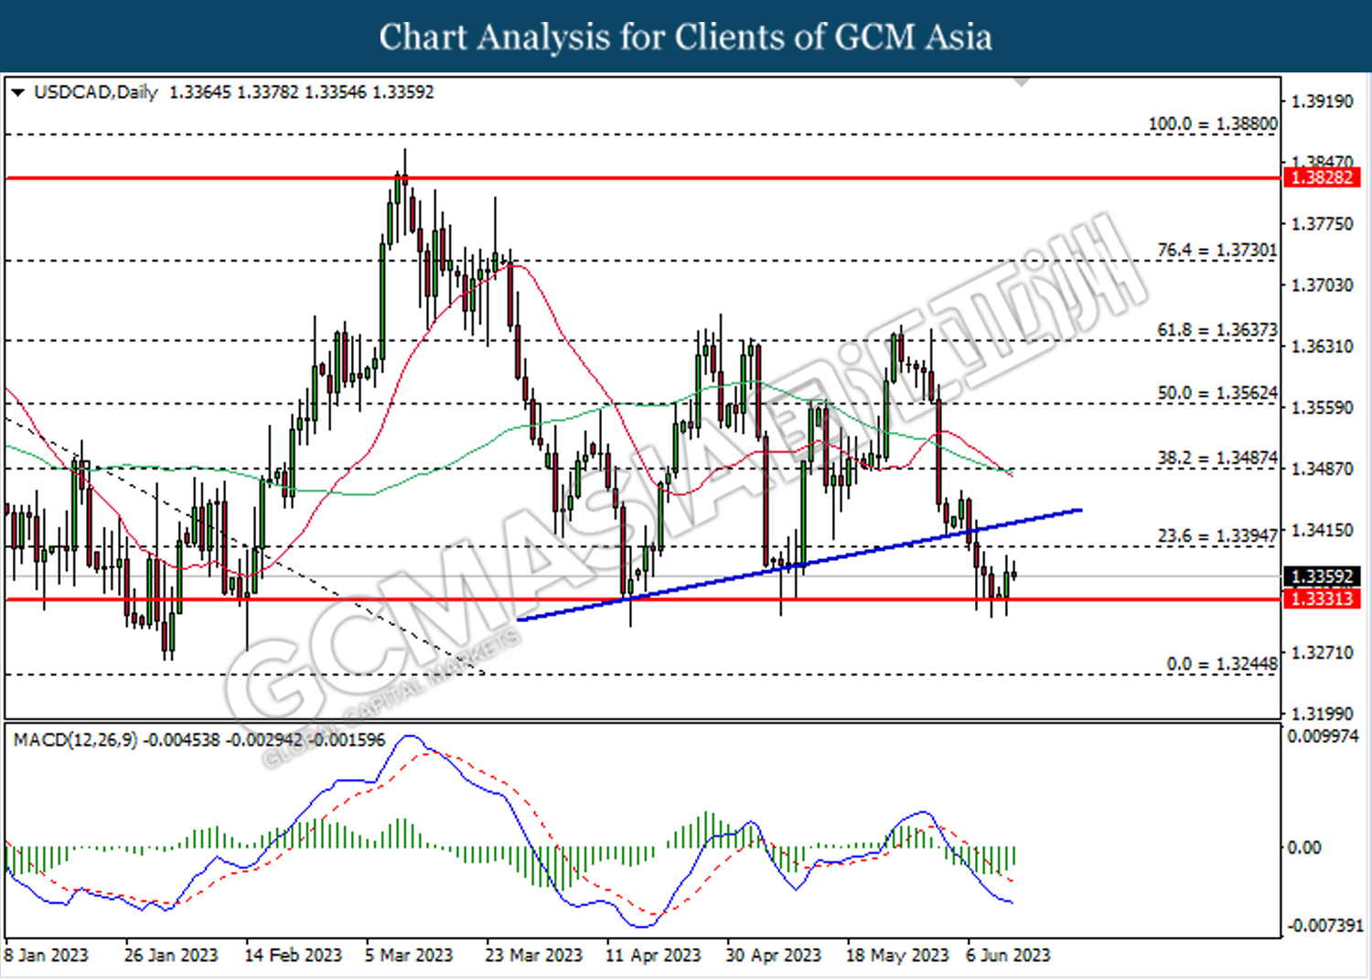1372x980 pixels.
Task: Click the dropdown arrow beside USDCAD,Daily
Action: pos(17,92)
